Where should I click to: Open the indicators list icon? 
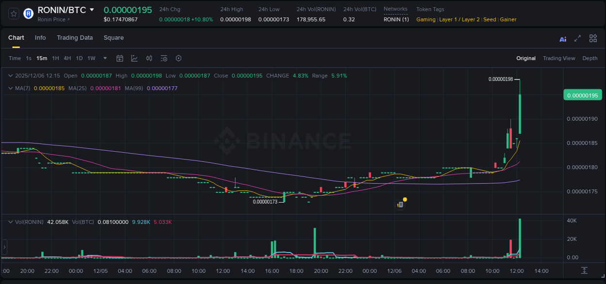pyautogui.click(x=163, y=58)
